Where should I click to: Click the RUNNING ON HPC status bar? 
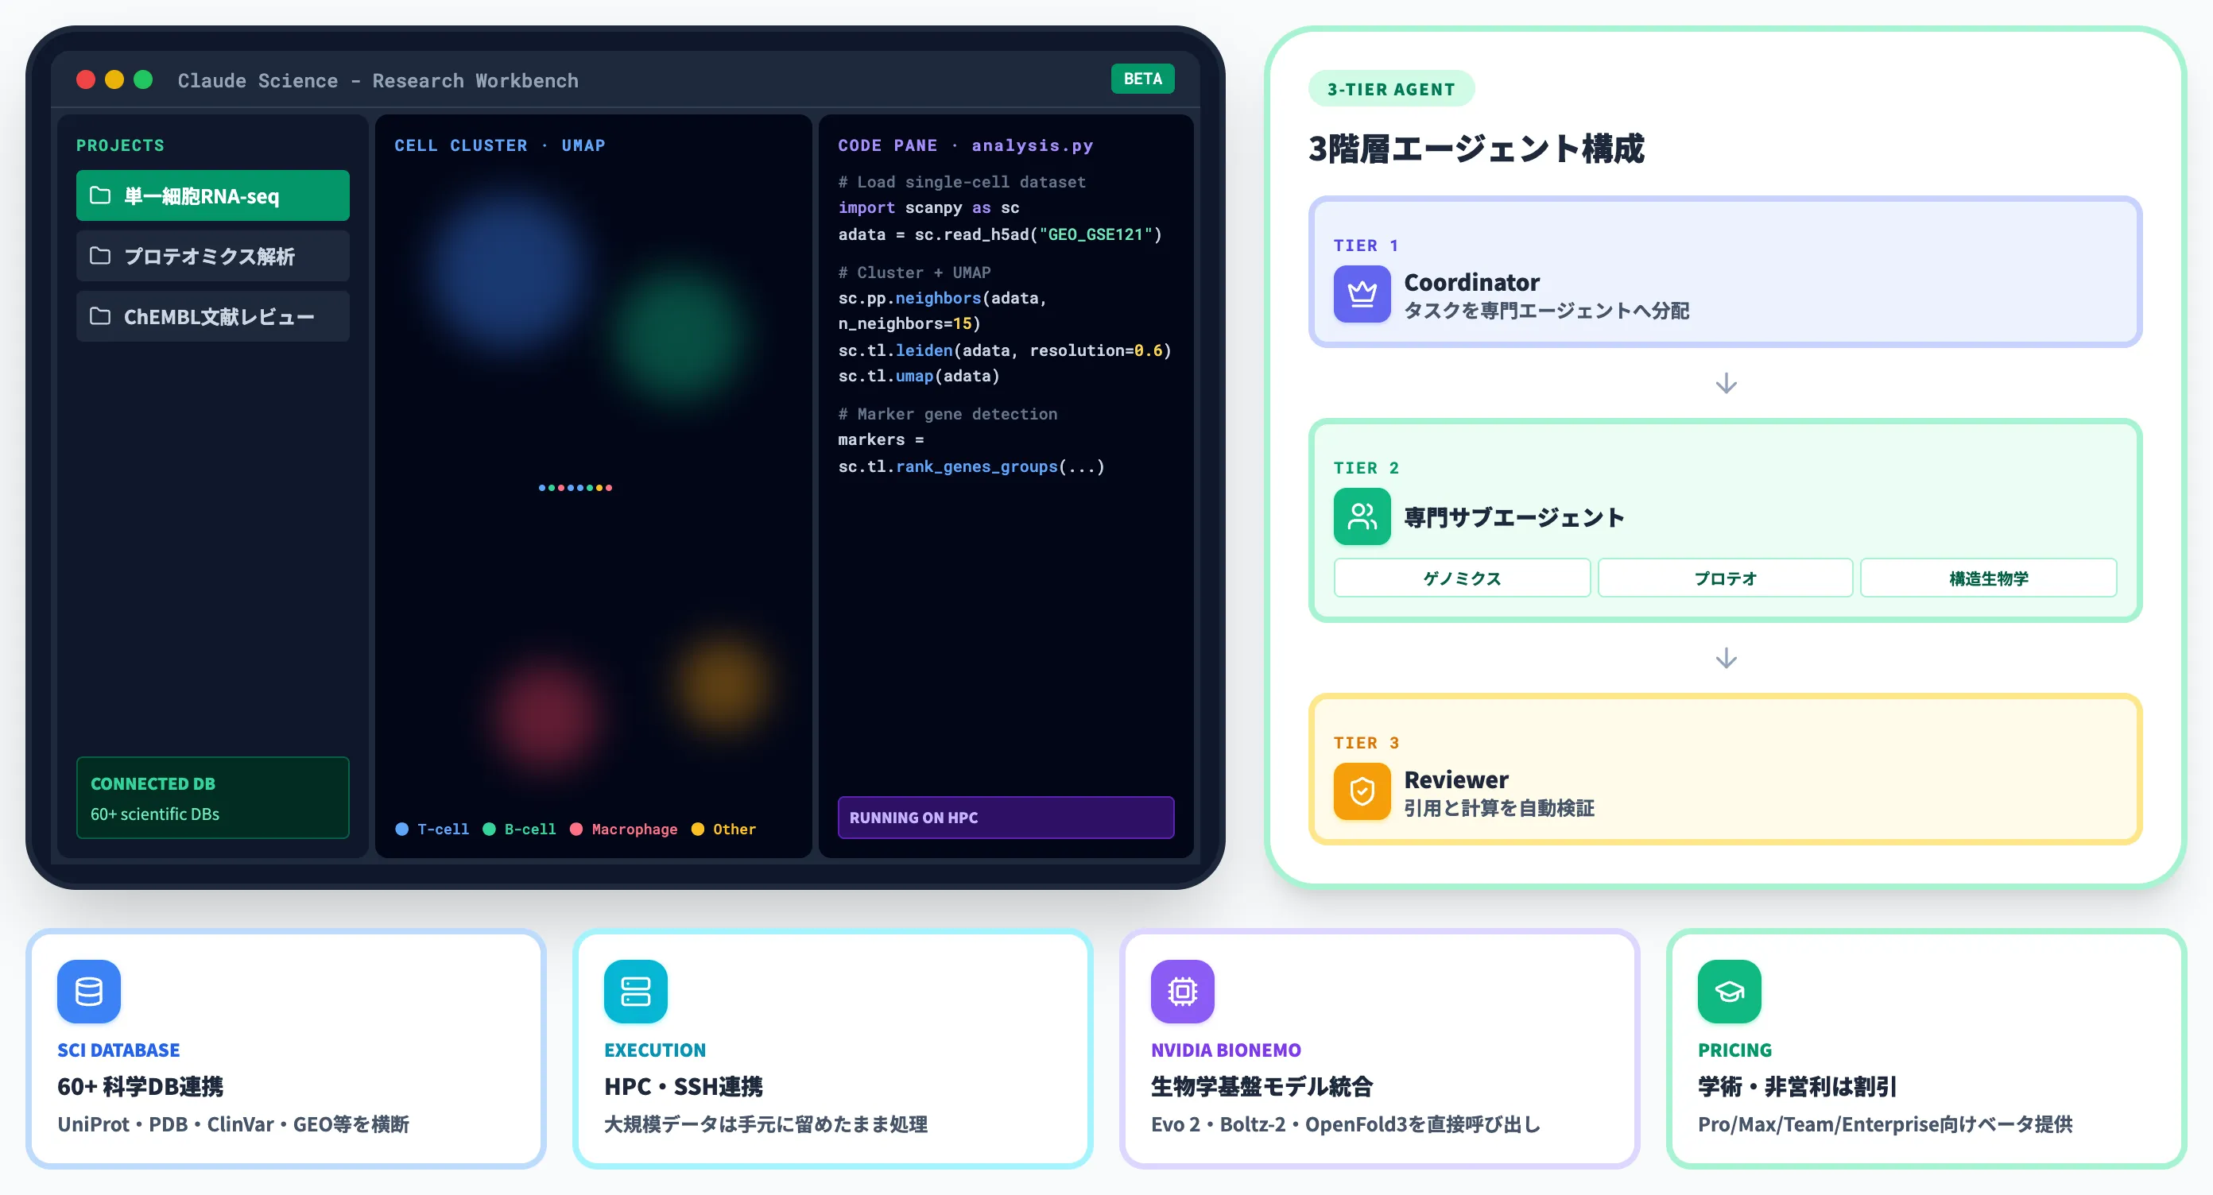[1006, 818]
